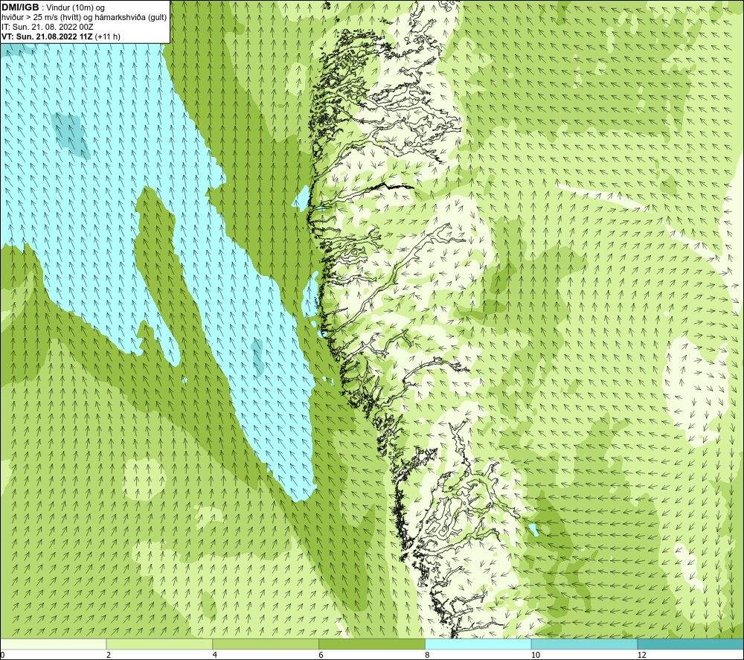The width and height of the screenshot is (744, 660).
Task: Click the scale label '4'
Action: pyautogui.click(x=215, y=655)
